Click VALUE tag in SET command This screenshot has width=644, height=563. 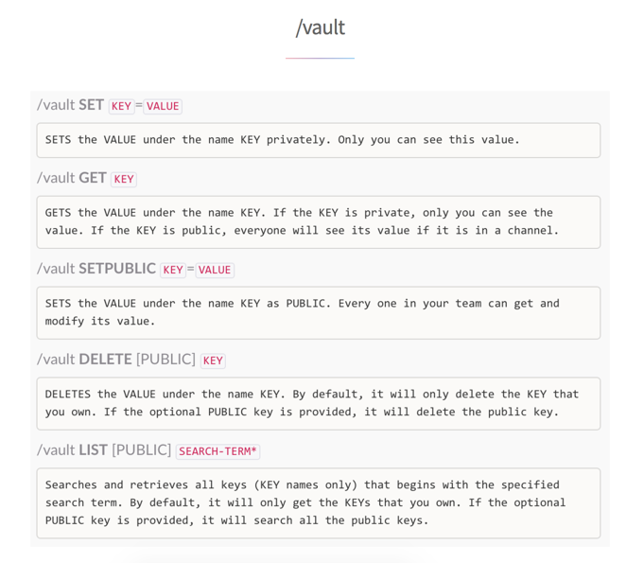[x=163, y=106]
